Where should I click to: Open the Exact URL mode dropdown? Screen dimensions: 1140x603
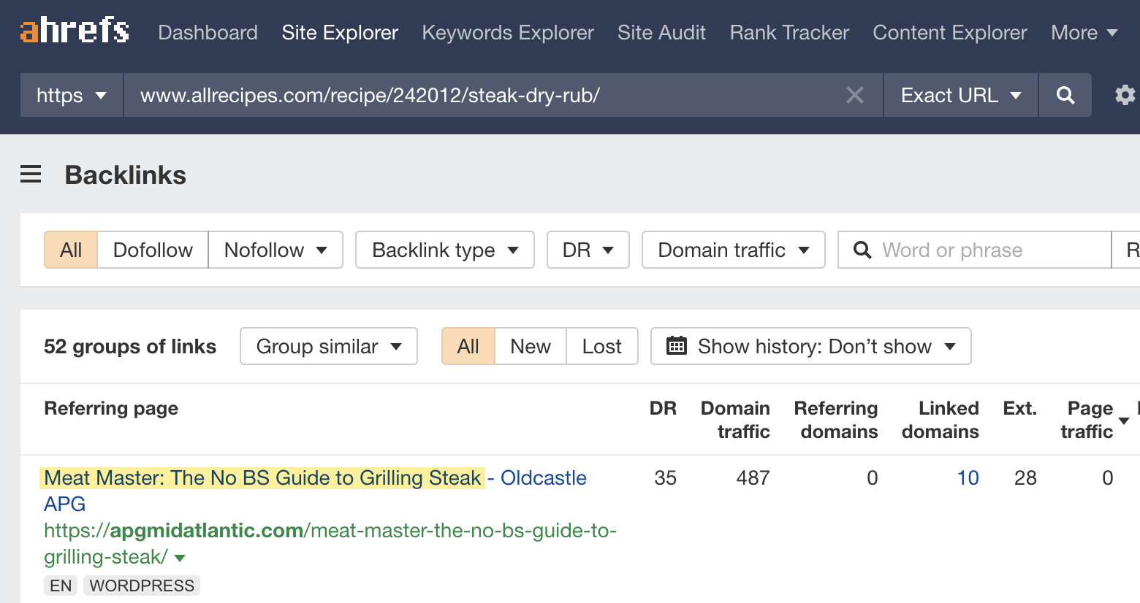pos(959,95)
